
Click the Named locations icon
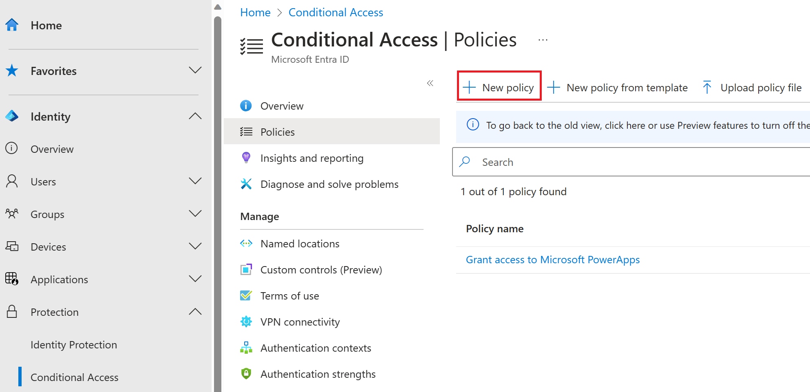tap(246, 243)
